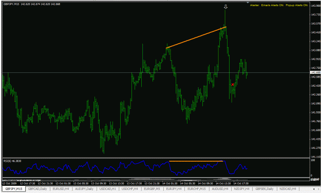Select the EURGBP,M5 chart tab
The height and width of the screenshot is (193, 321).
152,189
